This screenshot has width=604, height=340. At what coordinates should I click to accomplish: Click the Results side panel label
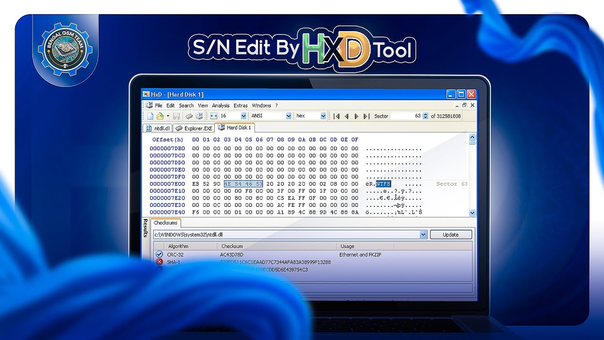145,228
